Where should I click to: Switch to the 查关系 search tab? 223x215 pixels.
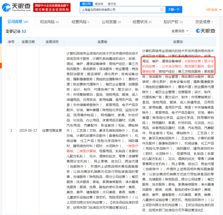point(112,4)
